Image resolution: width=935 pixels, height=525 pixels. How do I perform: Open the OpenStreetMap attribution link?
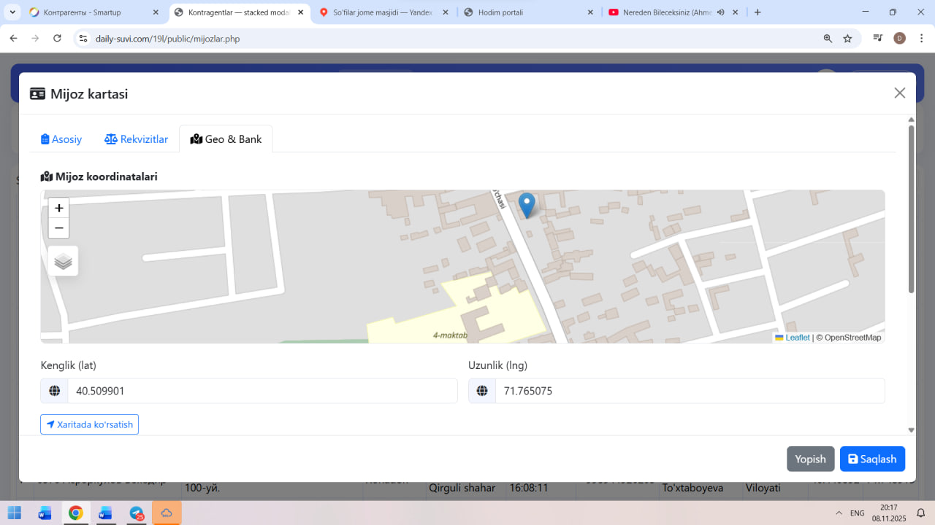coord(852,338)
